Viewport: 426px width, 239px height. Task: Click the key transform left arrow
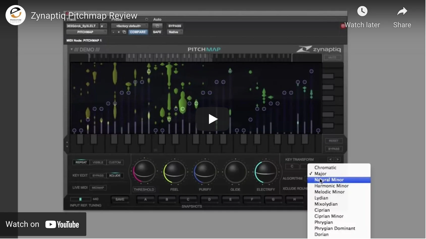click(330, 159)
